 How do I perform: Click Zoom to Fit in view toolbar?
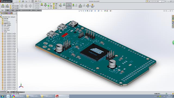tap(81, 11)
